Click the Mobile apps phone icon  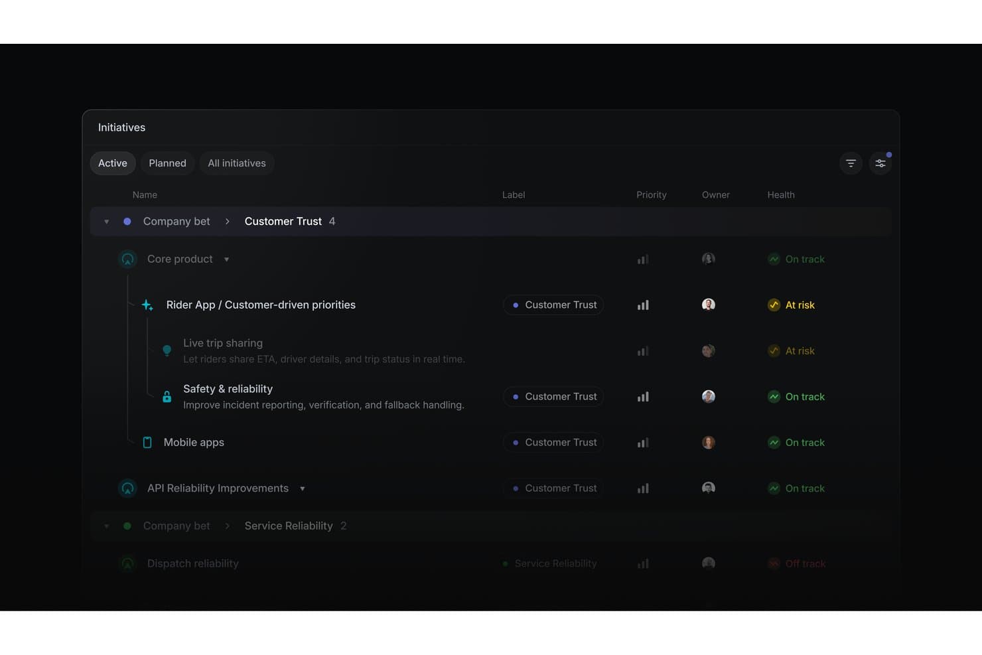(147, 443)
